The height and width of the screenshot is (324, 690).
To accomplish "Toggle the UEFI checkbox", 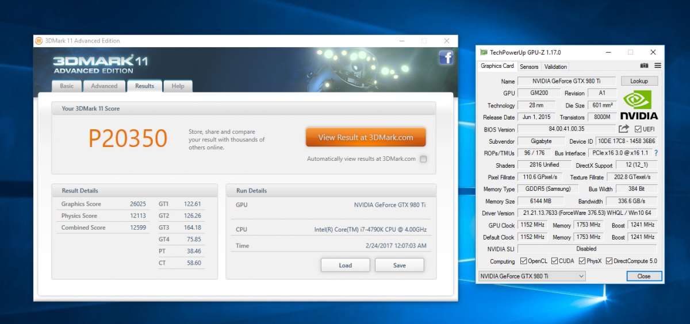I will 637,129.
